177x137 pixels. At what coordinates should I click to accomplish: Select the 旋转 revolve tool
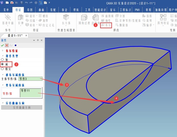click(30, 16)
